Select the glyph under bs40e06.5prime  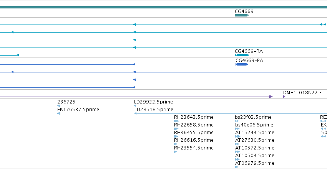point(237,129)
